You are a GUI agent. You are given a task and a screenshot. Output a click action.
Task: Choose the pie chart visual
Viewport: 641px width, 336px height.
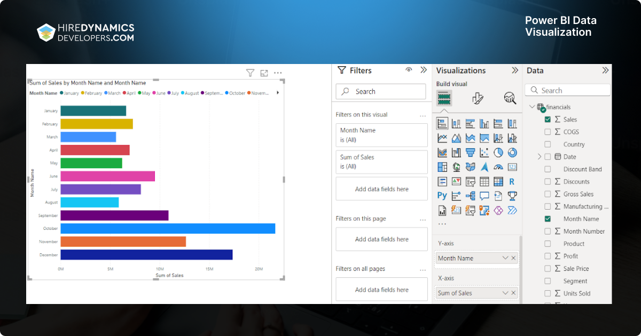point(498,153)
